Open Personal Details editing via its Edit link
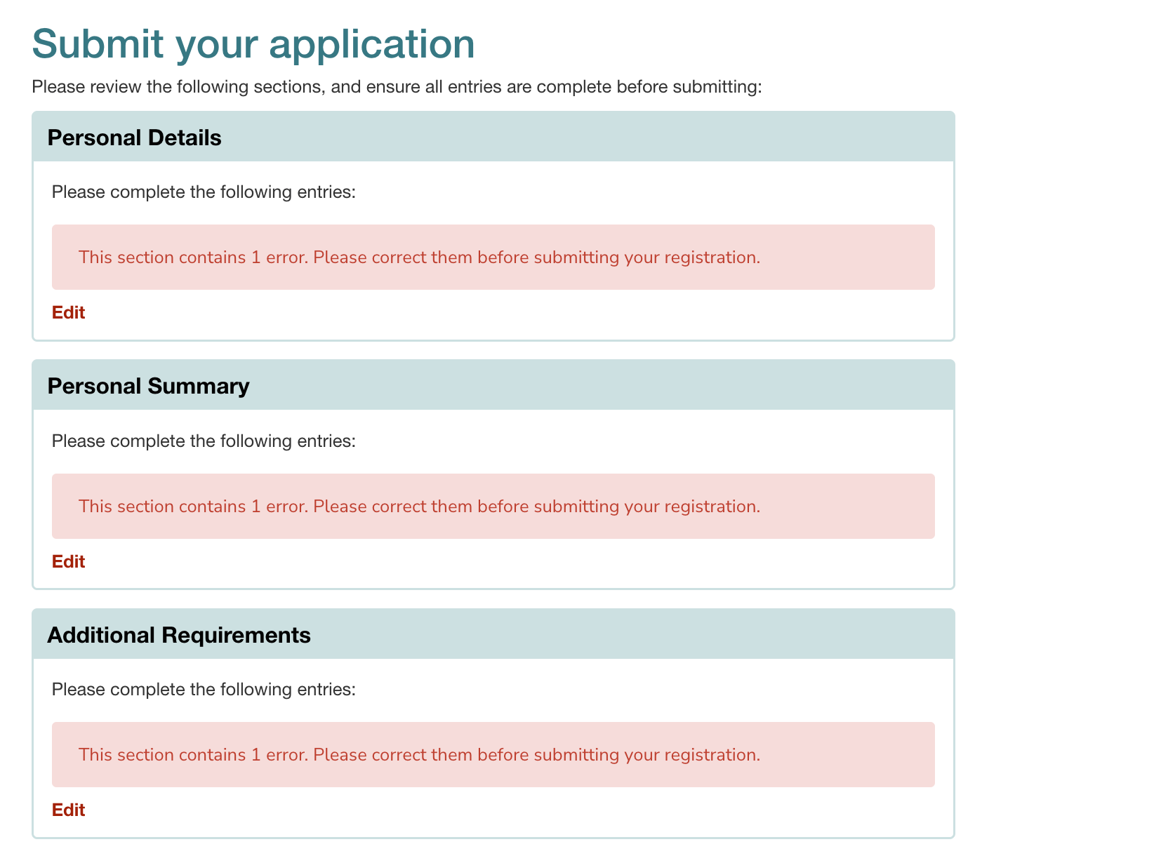 [x=67, y=312]
